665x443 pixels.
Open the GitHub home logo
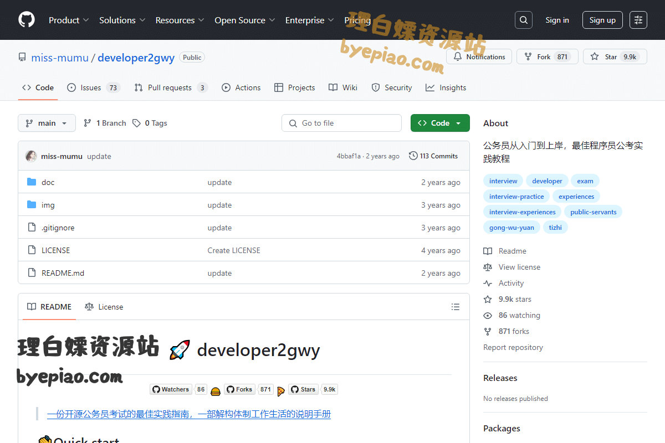(27, 20)
